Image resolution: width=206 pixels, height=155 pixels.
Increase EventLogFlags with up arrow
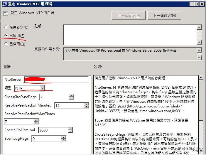tap(64, 137)
